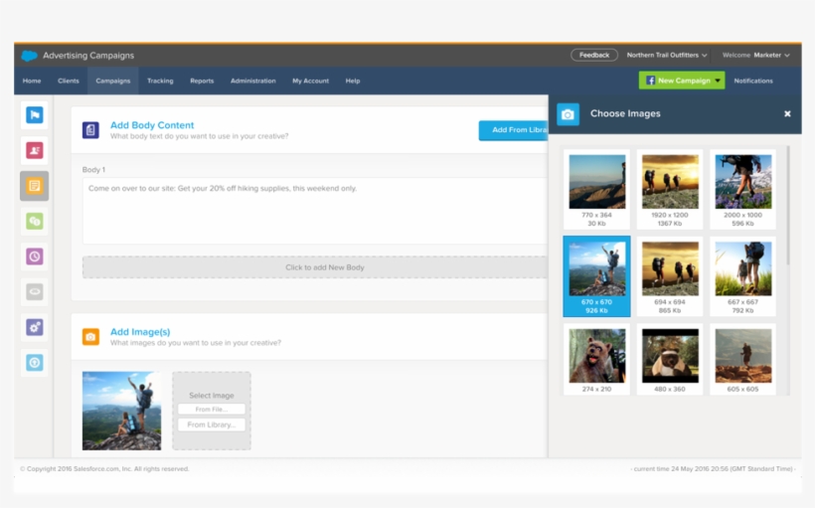
Task: Click to add New Body
Action: coord(315,267)
